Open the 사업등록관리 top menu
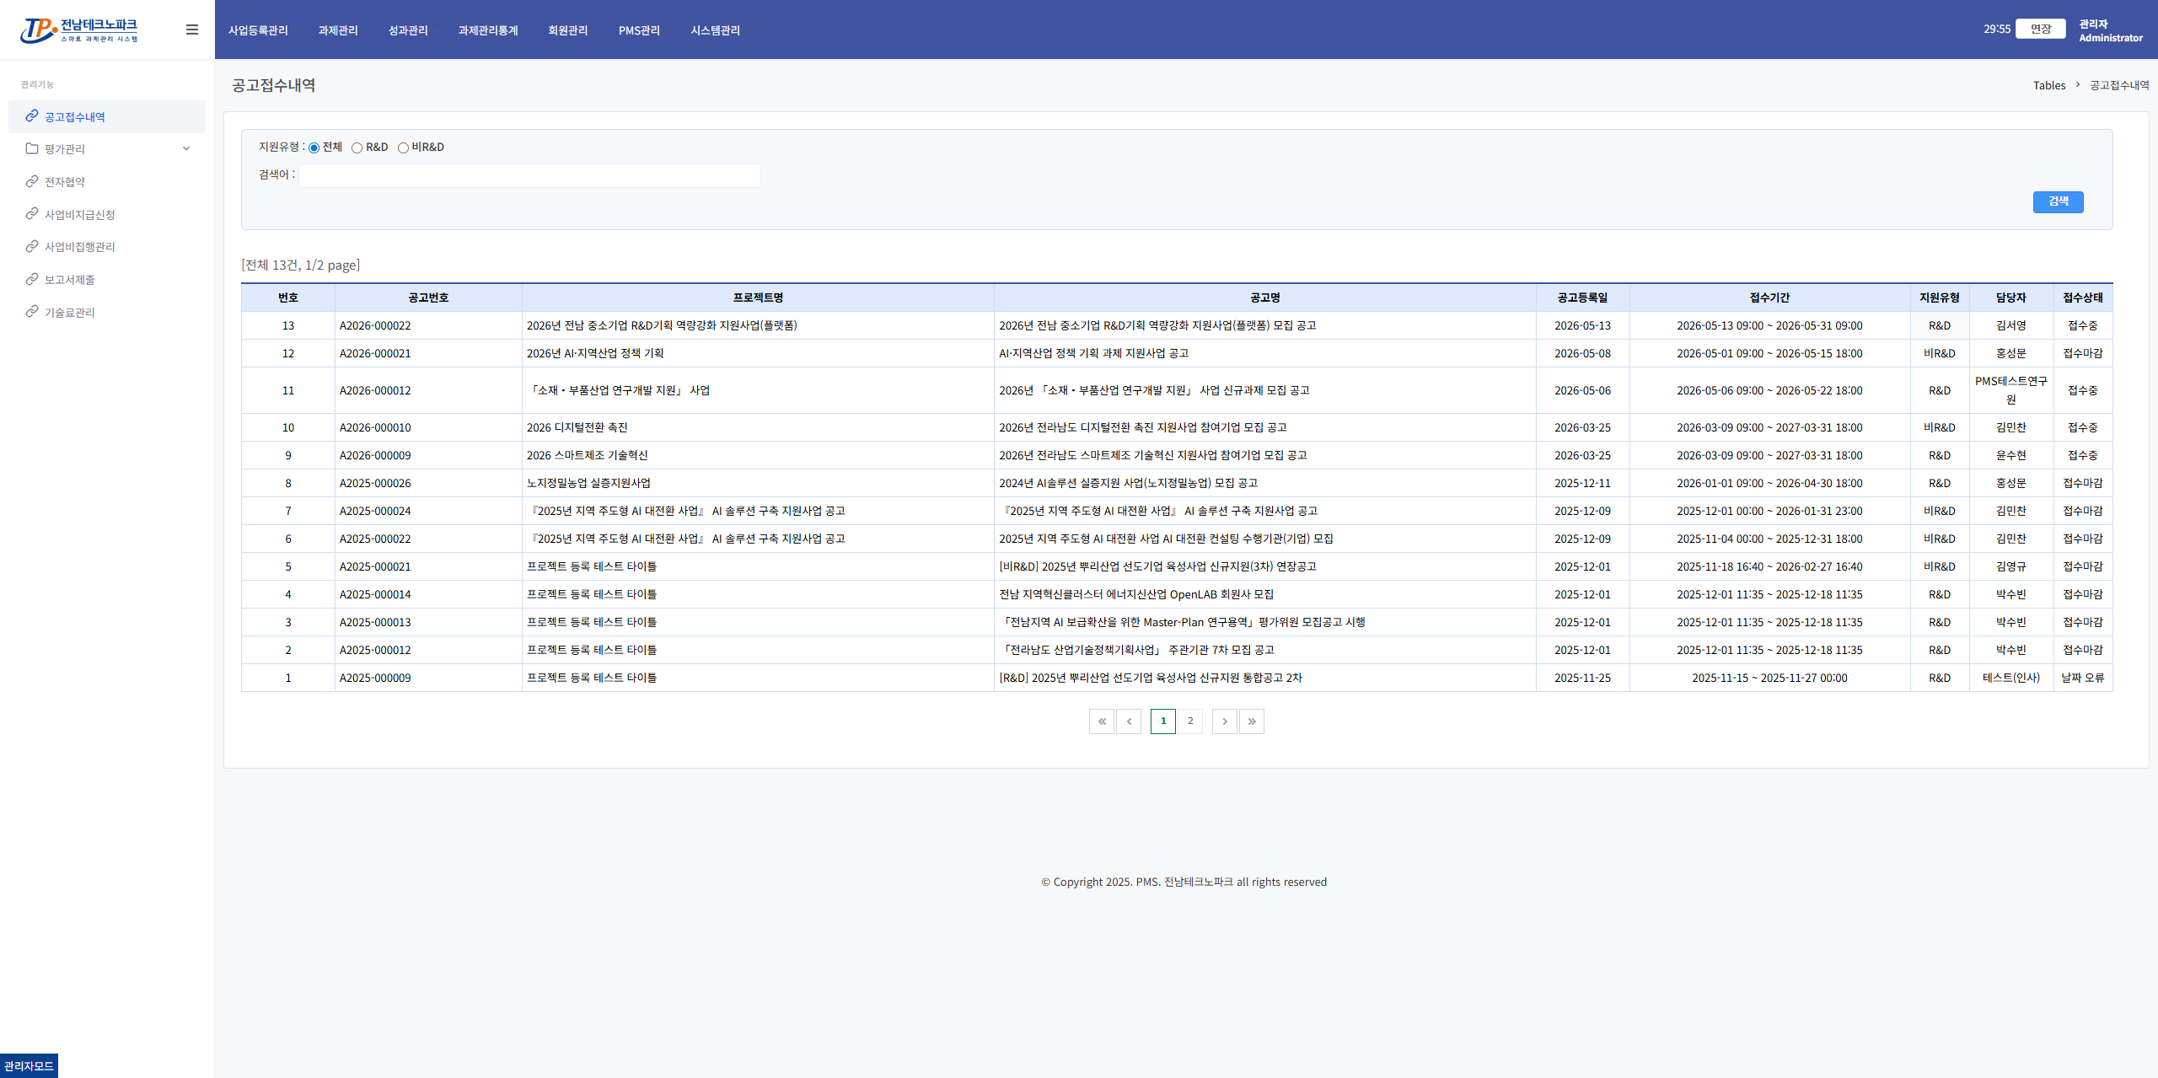 pos(258,30)
